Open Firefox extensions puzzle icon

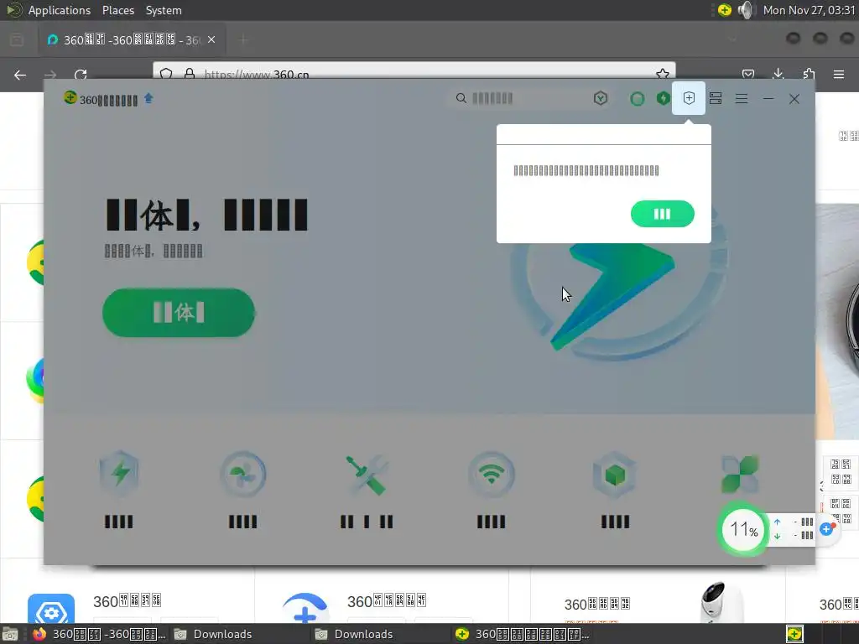(x=809, y=75)
